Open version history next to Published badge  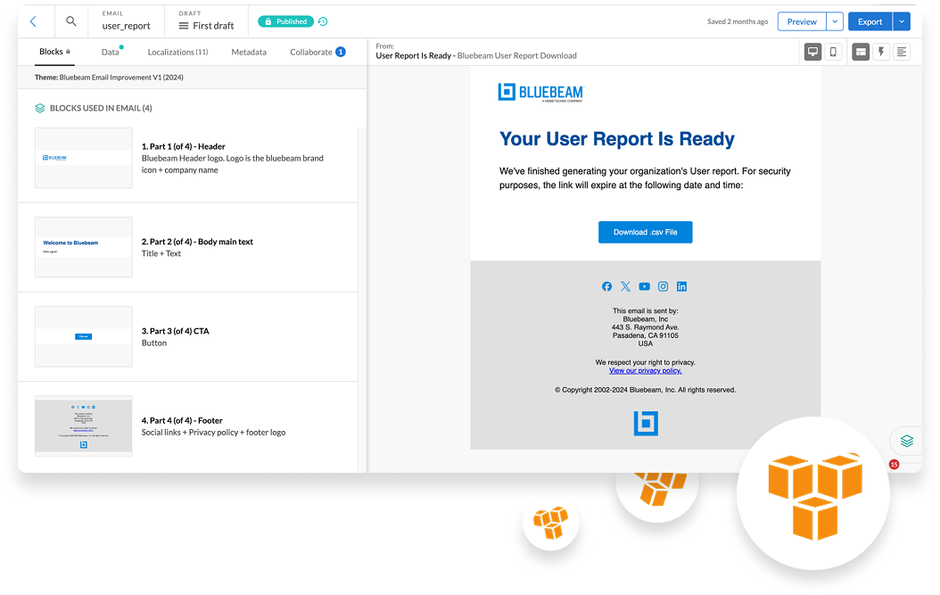point(323,21)
